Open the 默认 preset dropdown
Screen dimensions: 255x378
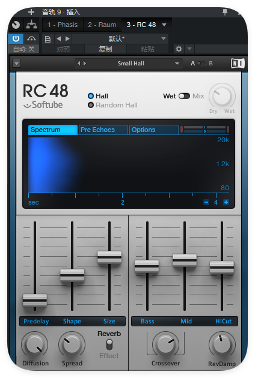pyautogui.click(x=120, y=38)
